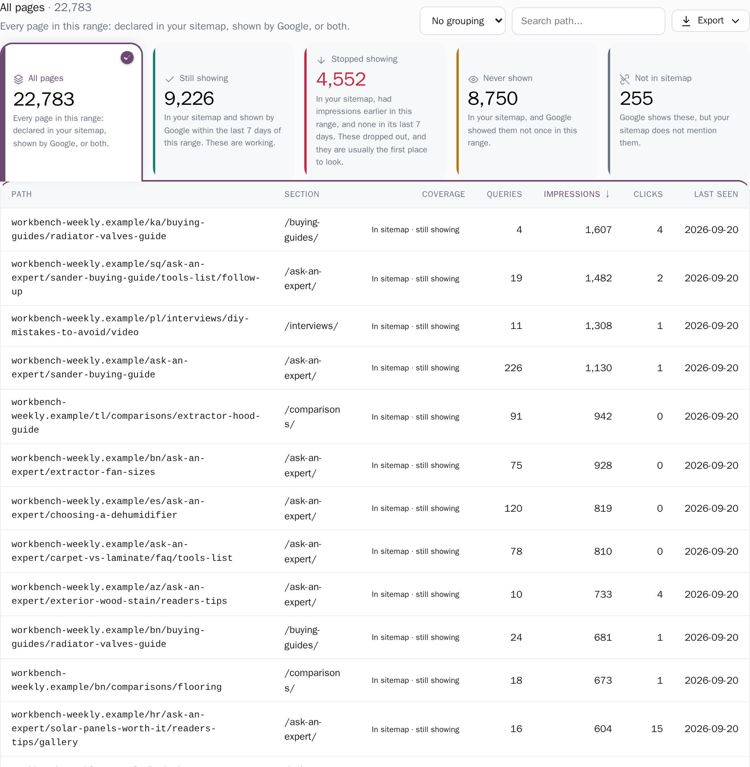Click the /interviews/ section cell
The image size is (750, 767).
pyautogui.click(x=311, y=326)
